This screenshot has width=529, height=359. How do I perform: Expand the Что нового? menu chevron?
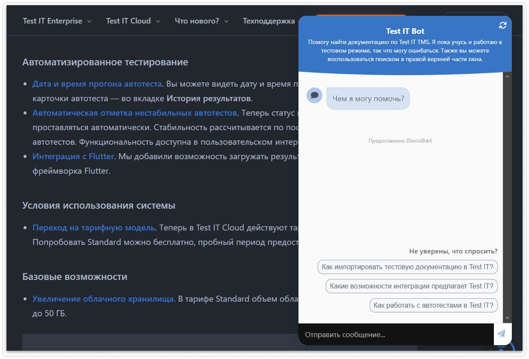click(226, 21)
